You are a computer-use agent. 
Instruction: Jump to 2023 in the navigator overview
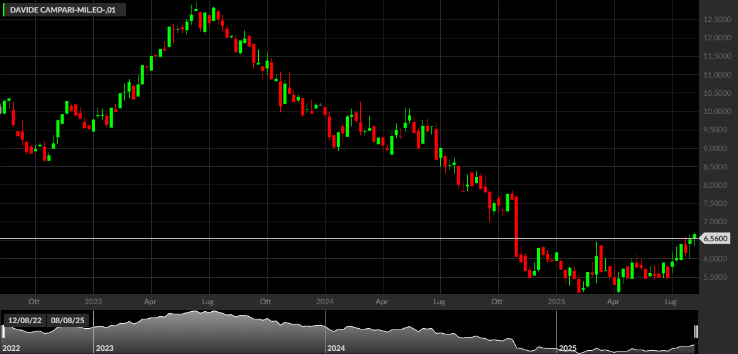point(105,348)
